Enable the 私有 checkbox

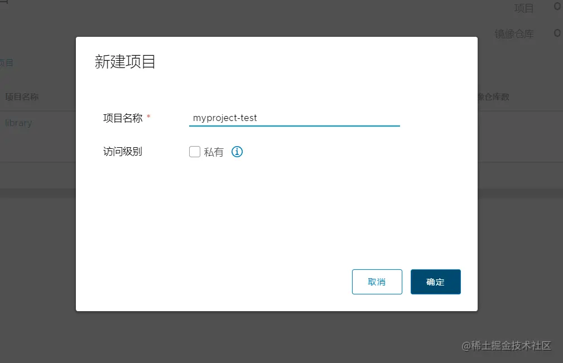click(x=195, y=152)
